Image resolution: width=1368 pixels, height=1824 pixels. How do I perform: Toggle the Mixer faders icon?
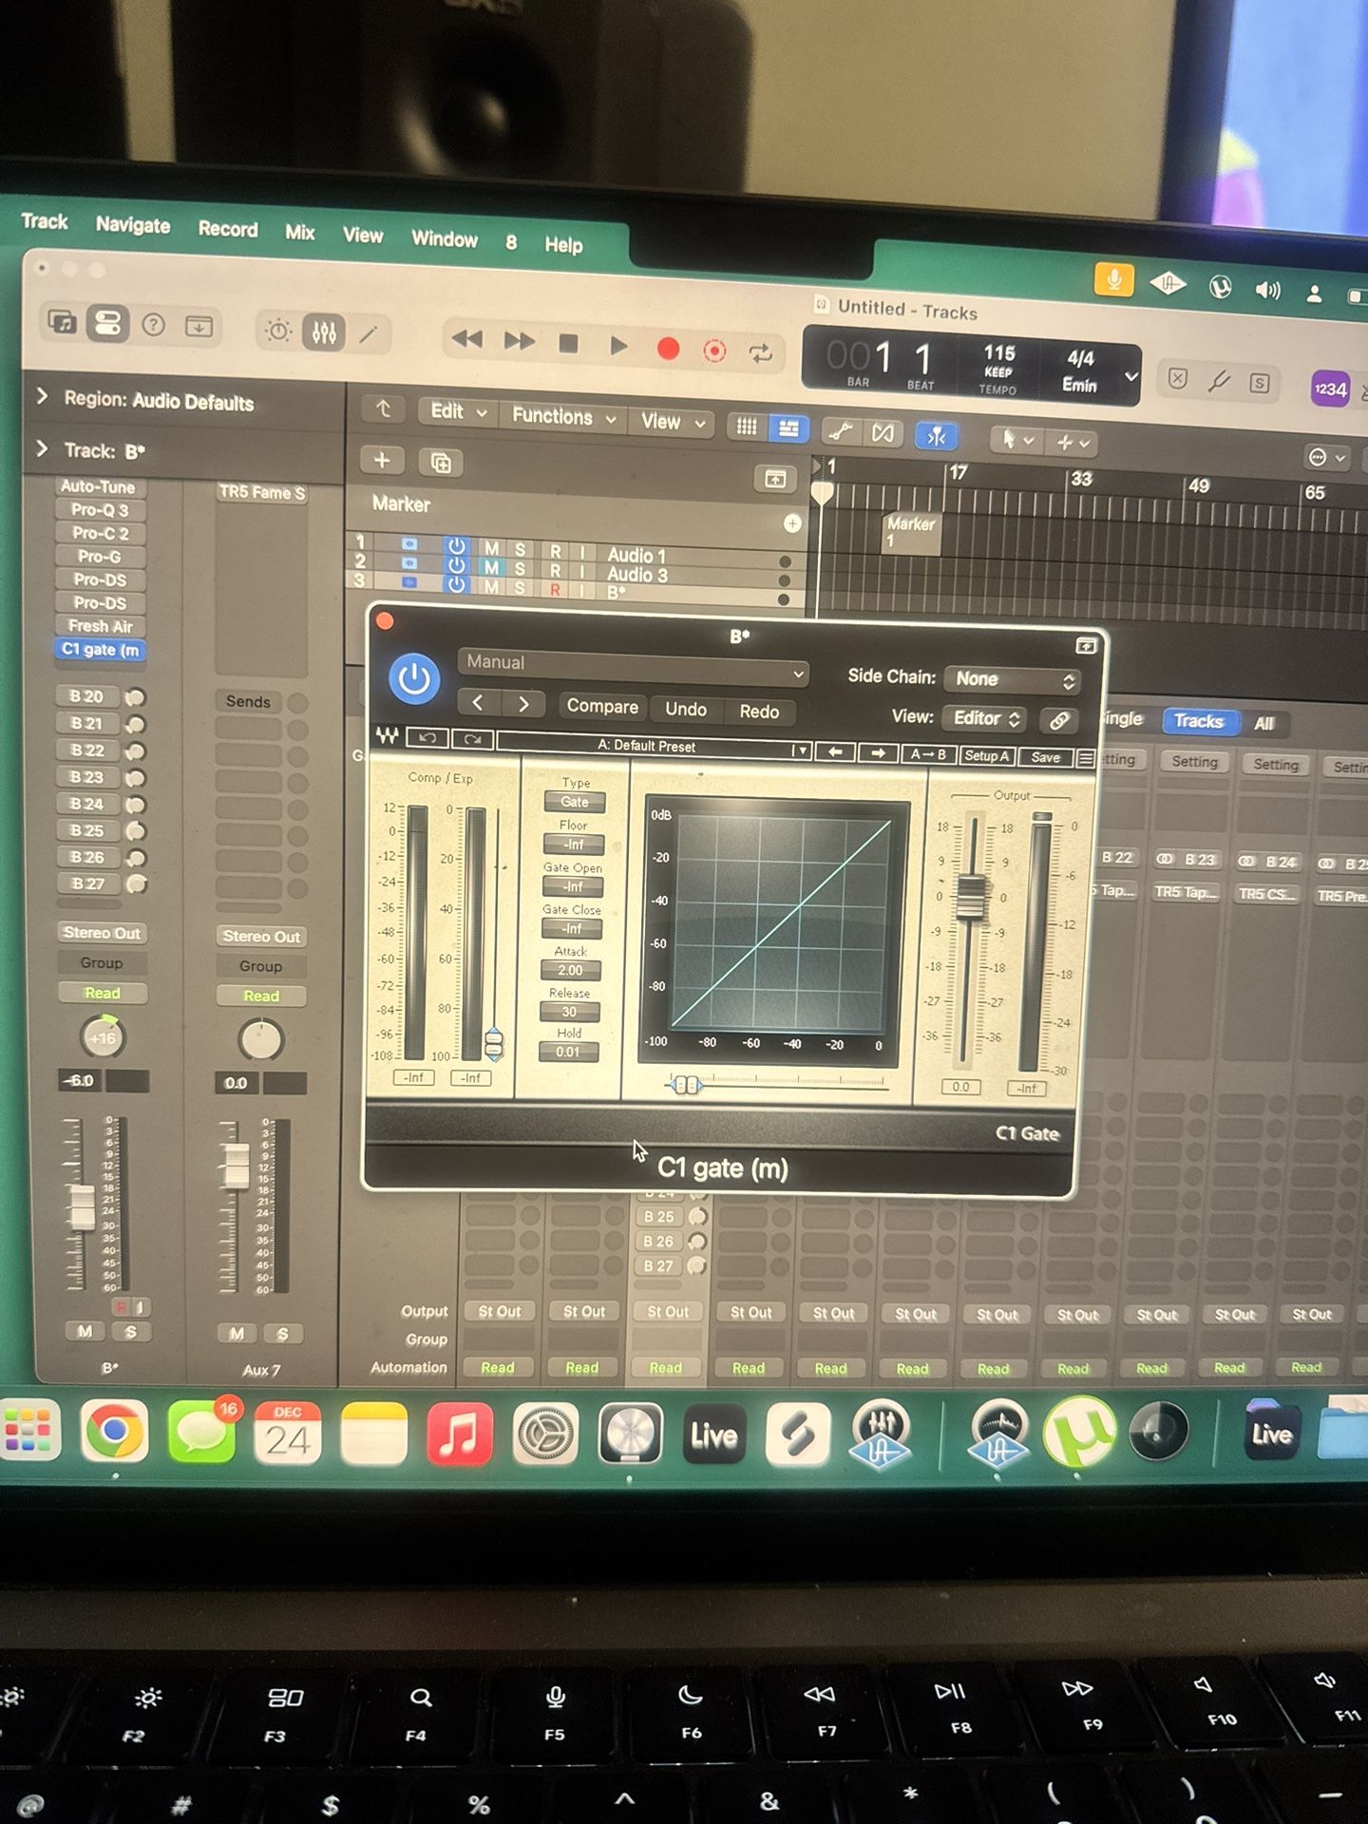tap(323, 332)
